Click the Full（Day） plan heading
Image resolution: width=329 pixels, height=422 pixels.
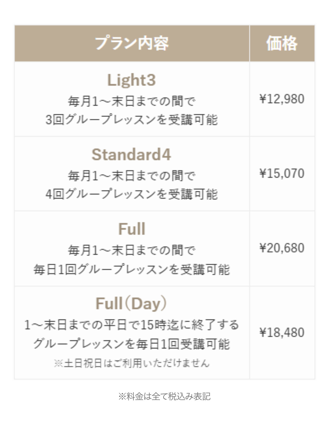click(131, 304)
